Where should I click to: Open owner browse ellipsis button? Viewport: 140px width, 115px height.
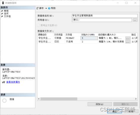point(135,20)
